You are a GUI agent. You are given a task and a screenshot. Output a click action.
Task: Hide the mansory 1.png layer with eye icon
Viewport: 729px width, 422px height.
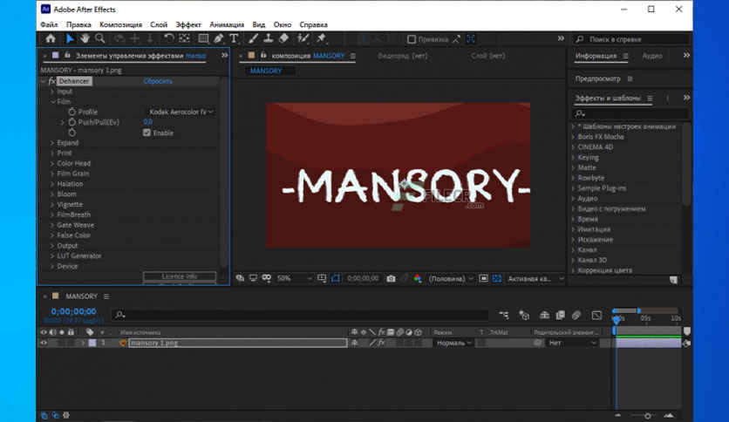[x=44, y=343]
